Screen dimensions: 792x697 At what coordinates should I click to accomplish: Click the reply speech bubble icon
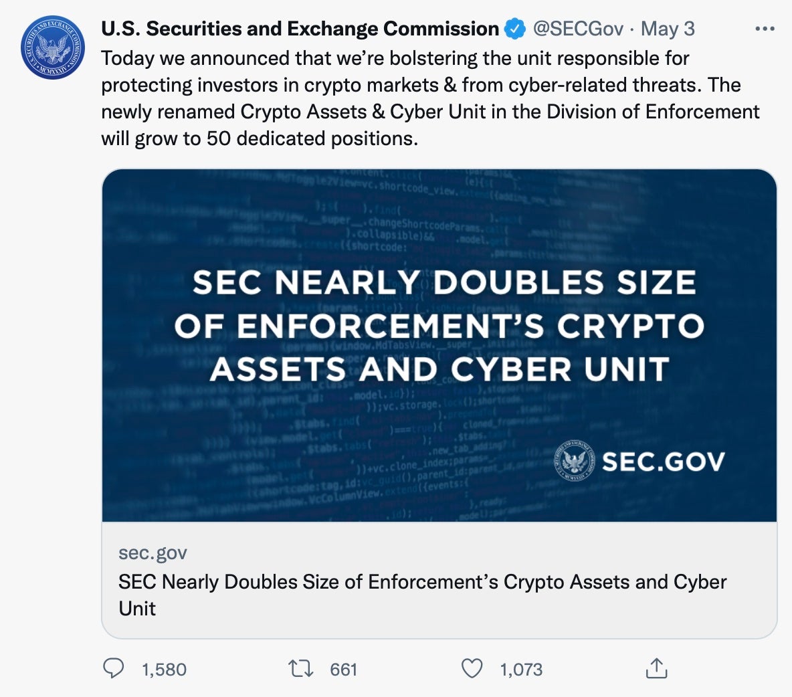click(114, 668)
